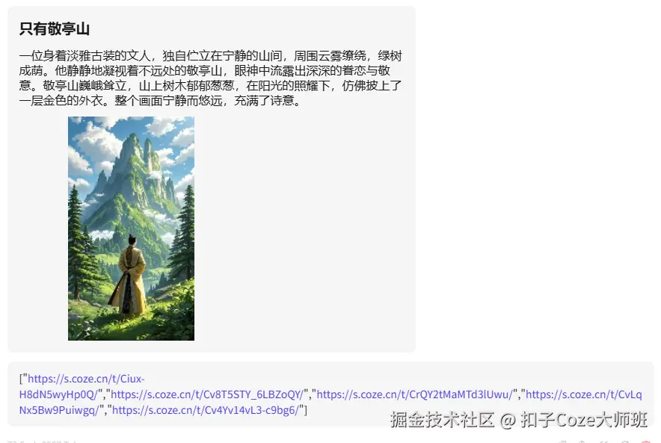This screenshot has width=661, height=443.
Task: Open the Ciux-H8dN5wyHp0Q coze link
Action: click(x=87, y=379)
